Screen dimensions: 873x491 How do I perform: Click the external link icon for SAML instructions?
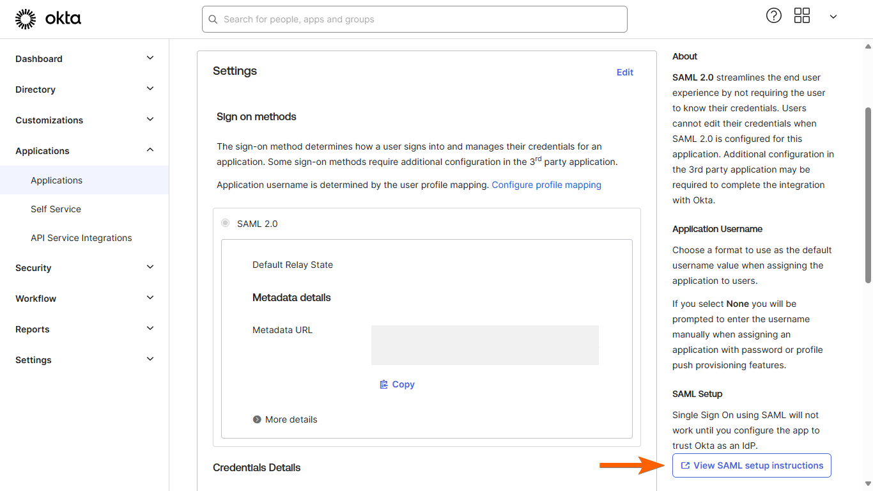click(x=685, y=465)
